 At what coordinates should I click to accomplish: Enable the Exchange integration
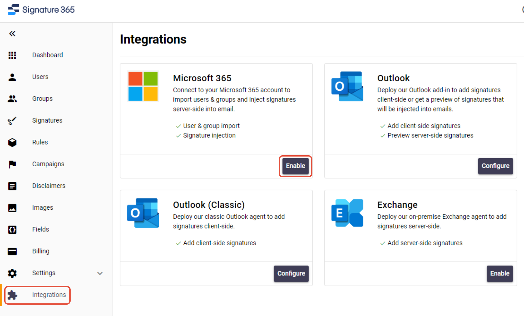(x=500, y=274)
